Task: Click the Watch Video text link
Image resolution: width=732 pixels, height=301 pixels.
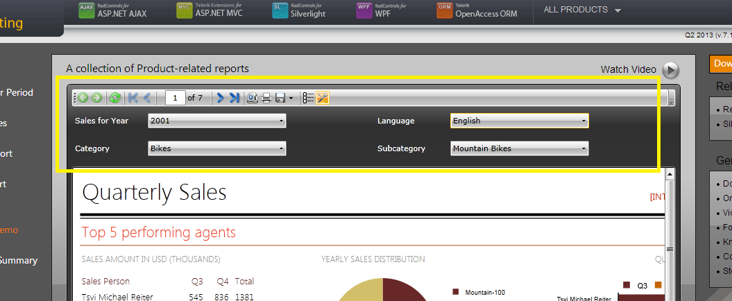Action: click(x=629, y=69)
